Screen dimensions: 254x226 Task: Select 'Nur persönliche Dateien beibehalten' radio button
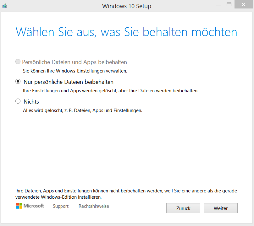[18, 81]
